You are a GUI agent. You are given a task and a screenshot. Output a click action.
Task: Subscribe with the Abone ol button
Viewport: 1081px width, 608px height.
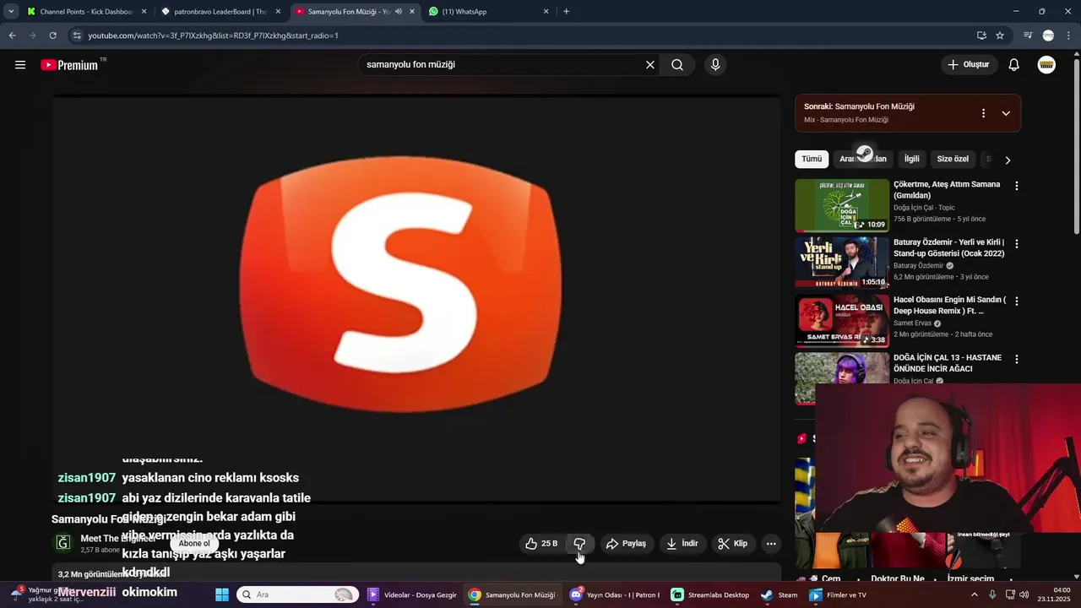(194, 544)
